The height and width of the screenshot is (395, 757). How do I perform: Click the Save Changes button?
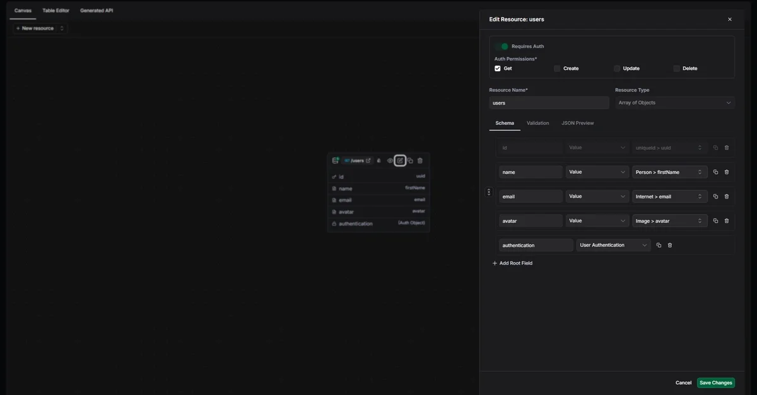[x=715, y=382]
